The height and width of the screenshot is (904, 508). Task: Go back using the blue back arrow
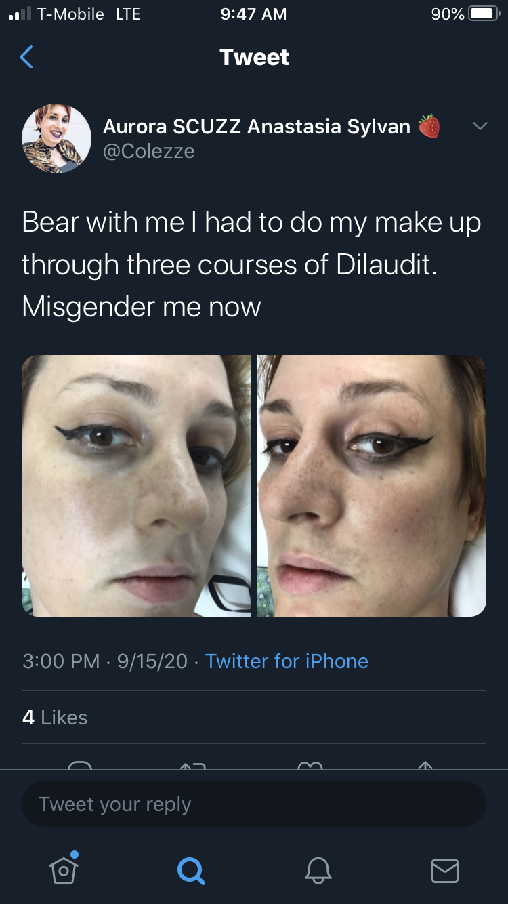(x=26, y=58)
